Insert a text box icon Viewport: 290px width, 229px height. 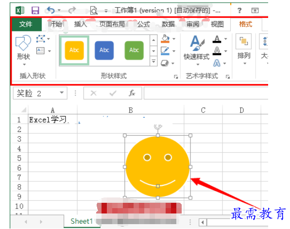click(x=40, y=50)
